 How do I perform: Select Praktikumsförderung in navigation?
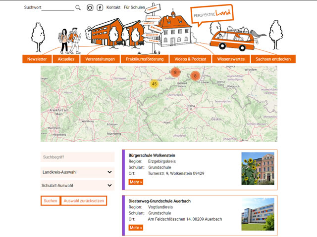145,59
